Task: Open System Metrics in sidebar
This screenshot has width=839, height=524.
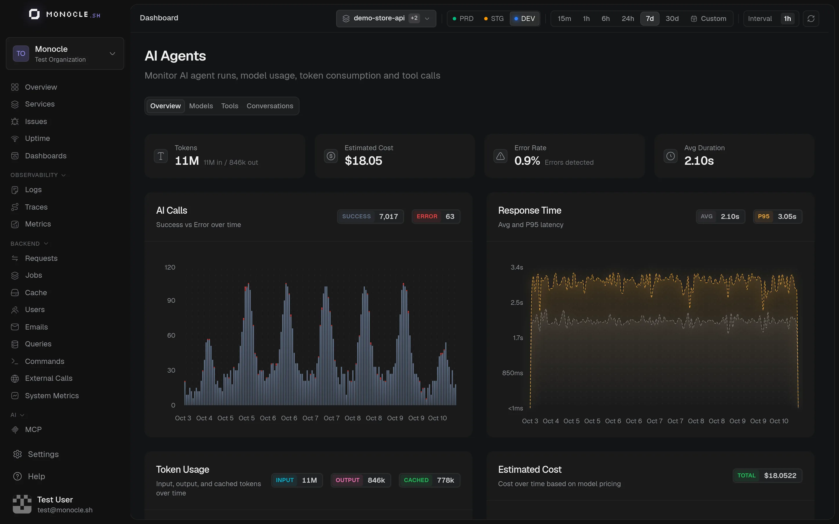Action: 52,395
